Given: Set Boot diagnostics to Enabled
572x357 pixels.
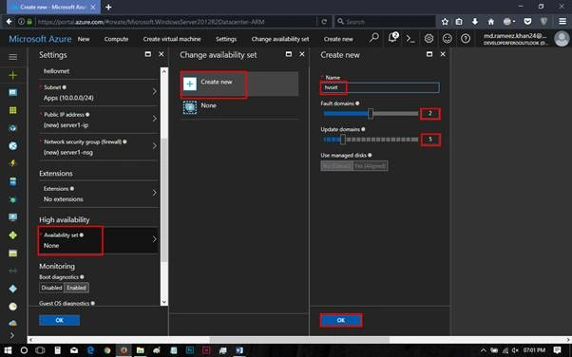Looking at the screenshot, I should coord(76,288).
